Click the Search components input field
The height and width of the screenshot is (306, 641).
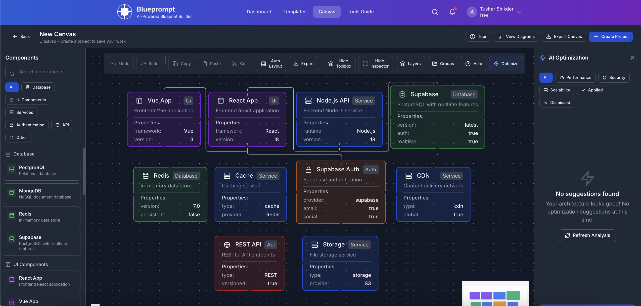pos(43,72)
